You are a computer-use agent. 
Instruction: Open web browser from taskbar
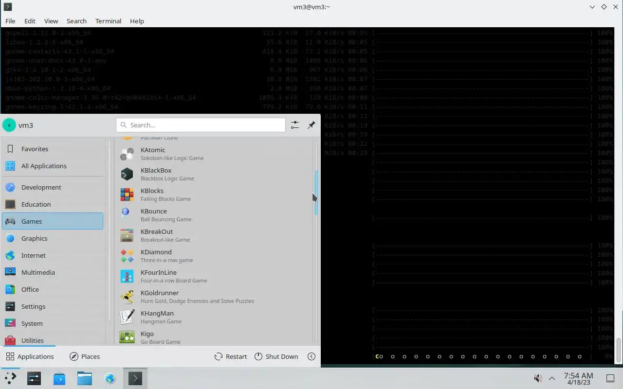point(110,378)
